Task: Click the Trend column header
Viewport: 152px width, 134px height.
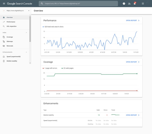Action: tap(113, 110)
